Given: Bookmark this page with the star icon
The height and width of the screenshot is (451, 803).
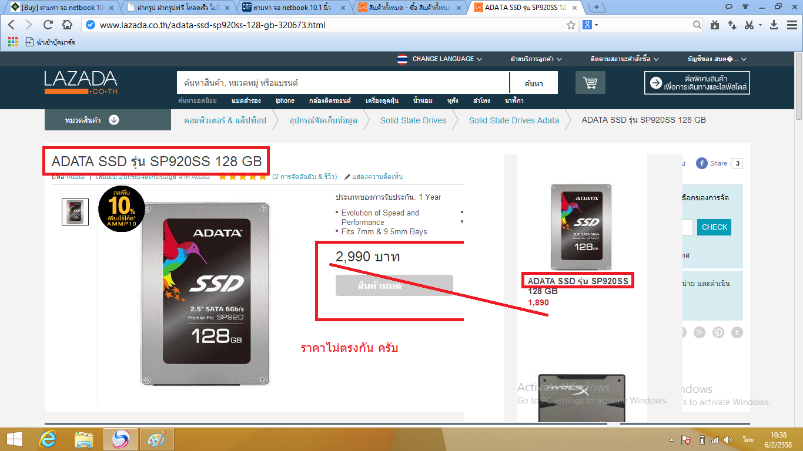Looking at the screenshot, I should 571,25.
